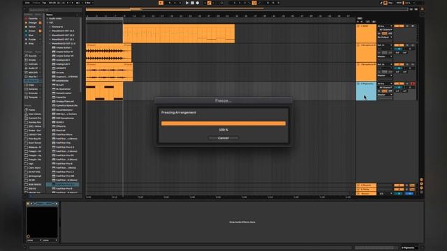This screenshot has width=447, height=251.
Task: Toggle the browser preview button at the bottom
Action: point(31,196)
